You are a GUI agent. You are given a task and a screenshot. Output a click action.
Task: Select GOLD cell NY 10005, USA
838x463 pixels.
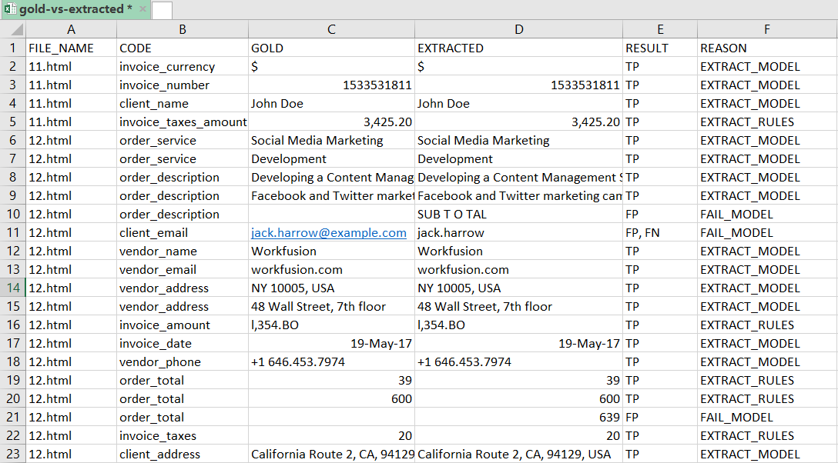pos(331,288)
